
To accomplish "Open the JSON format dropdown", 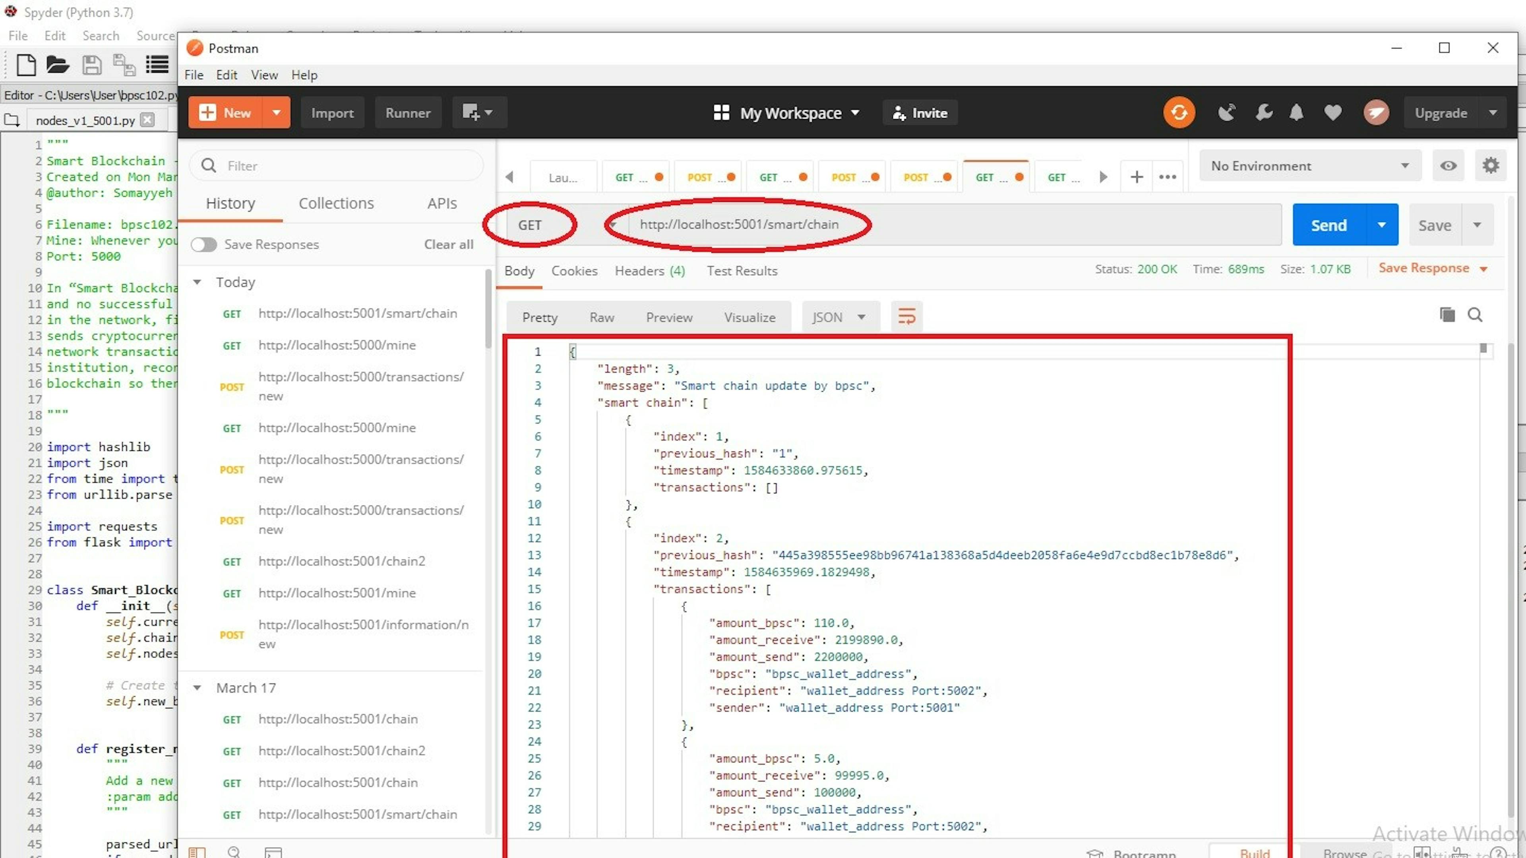I will tap(840, 317).
